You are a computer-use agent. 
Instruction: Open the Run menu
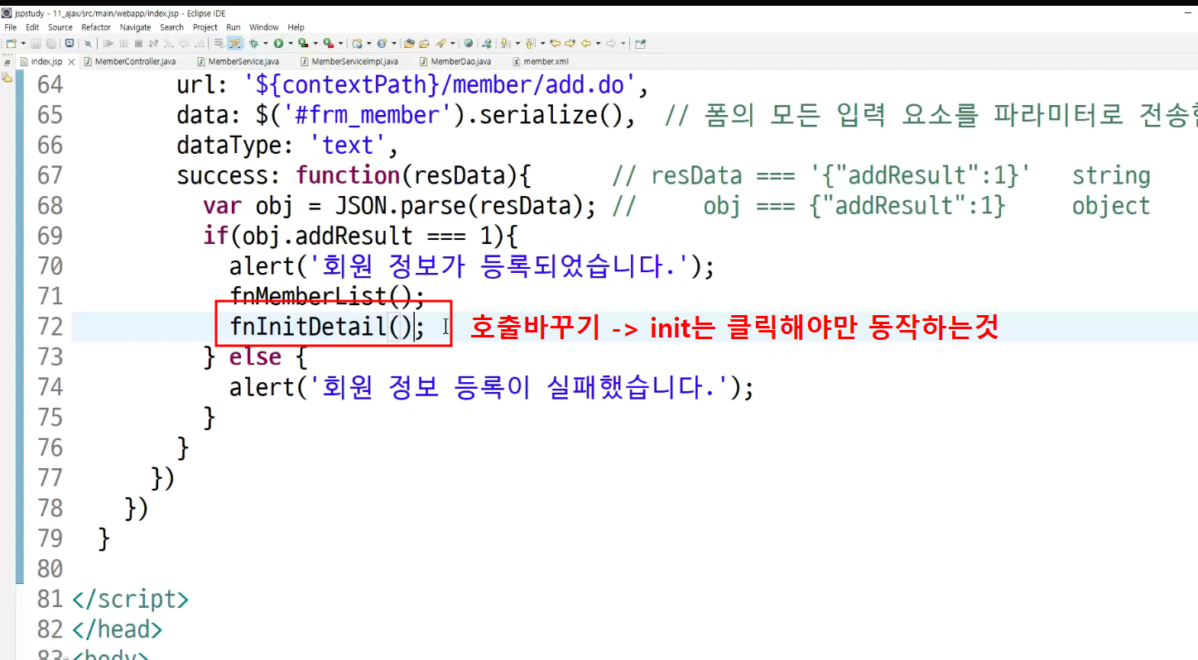click(233, 27)
